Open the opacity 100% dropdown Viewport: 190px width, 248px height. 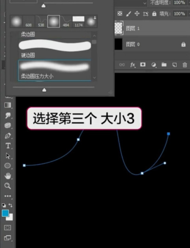tap(179, 3)
